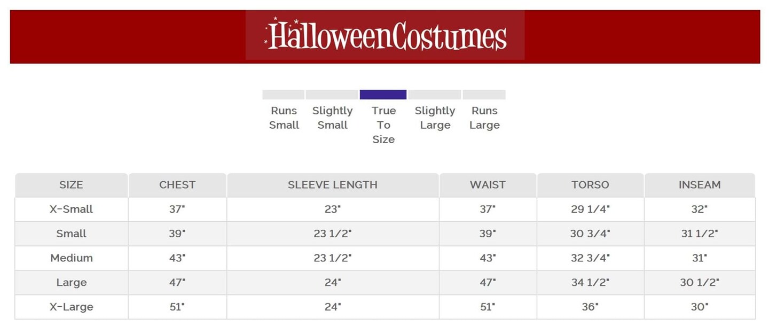
Task: Select the Runs Large fit segment
Action: (x=484, y=95)
